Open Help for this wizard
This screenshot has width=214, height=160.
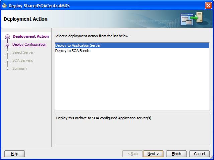15,154
